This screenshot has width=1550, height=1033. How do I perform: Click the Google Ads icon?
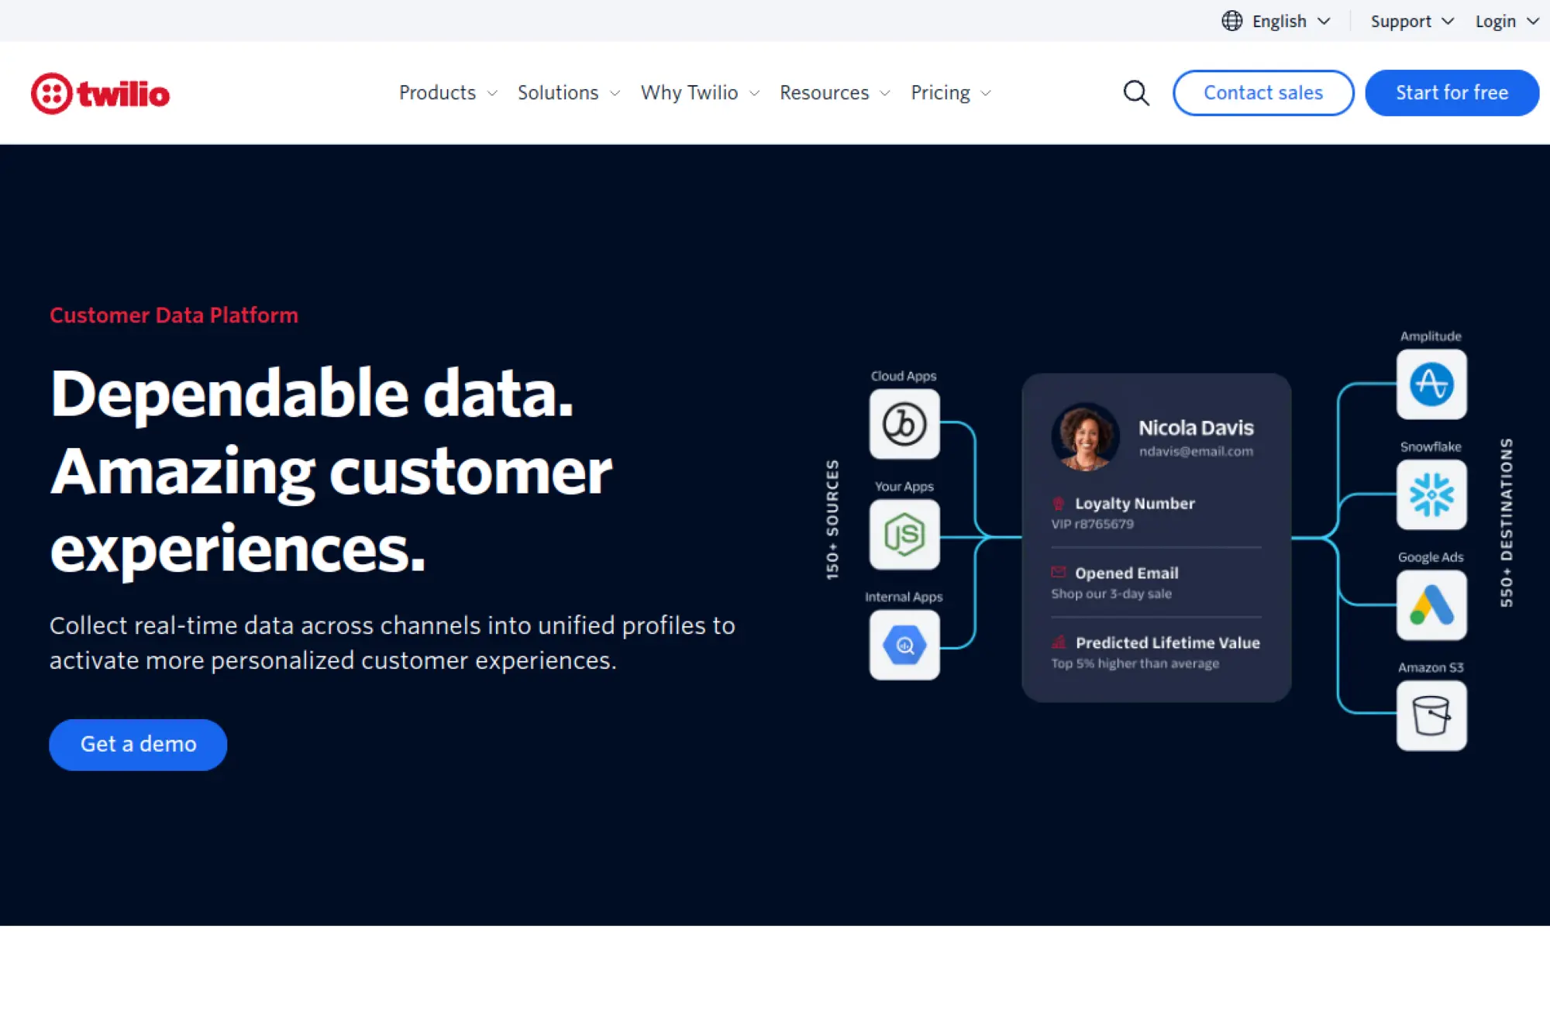click(x=1431, y=605)
